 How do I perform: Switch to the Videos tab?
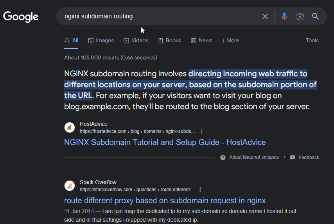pos(136,40)
